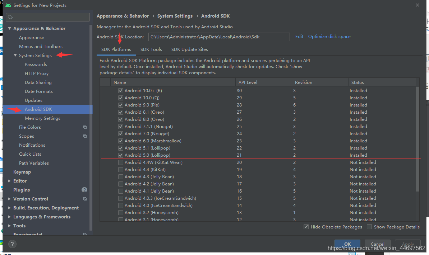
Task: Open Path Variables settings
Action: click(x=34, y=163)
